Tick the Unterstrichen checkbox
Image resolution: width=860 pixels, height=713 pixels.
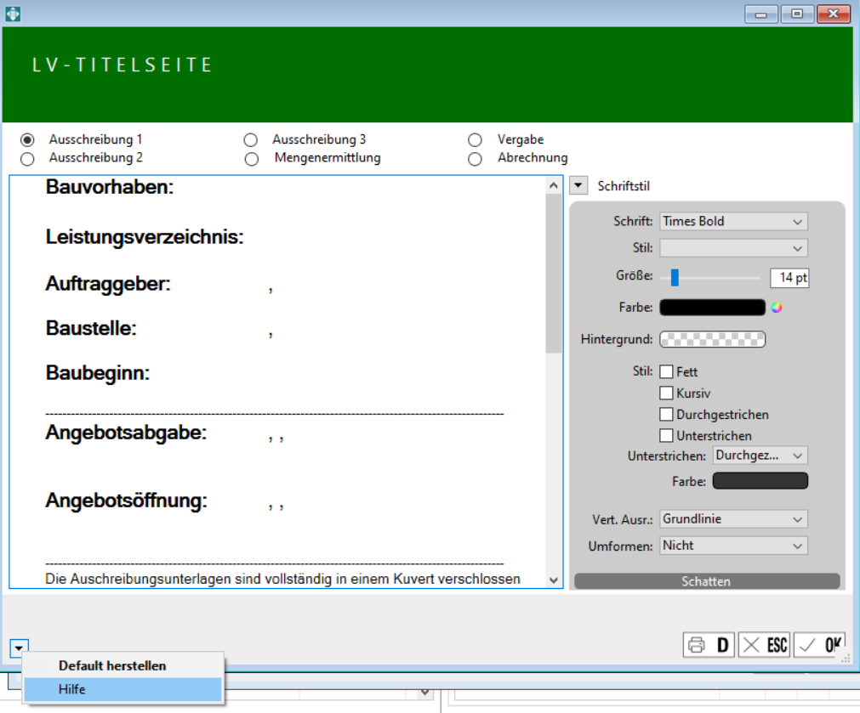pyautogui.click(x=666, y=436)
